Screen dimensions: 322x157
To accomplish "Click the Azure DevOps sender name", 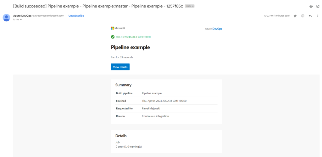I will tap(22, 15).
